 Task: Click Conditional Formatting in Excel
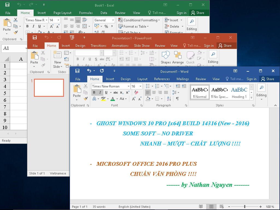tap(139, 20)
